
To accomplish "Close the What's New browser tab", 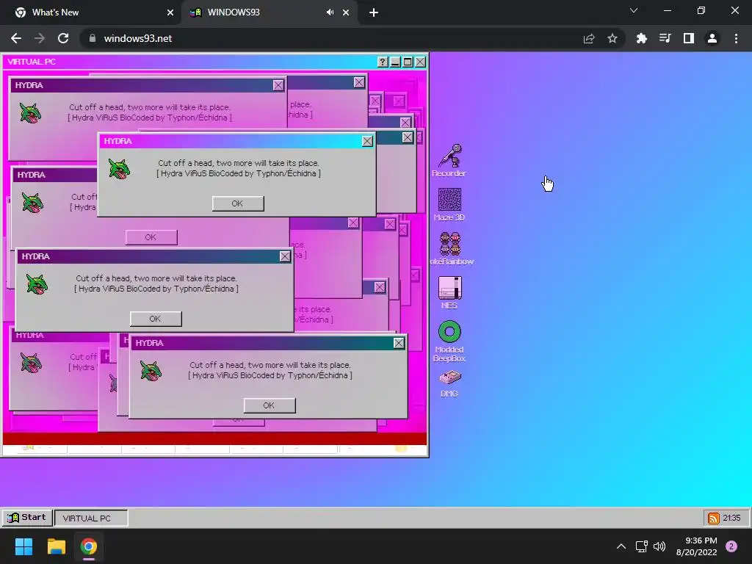I will (x=170, y=13).
